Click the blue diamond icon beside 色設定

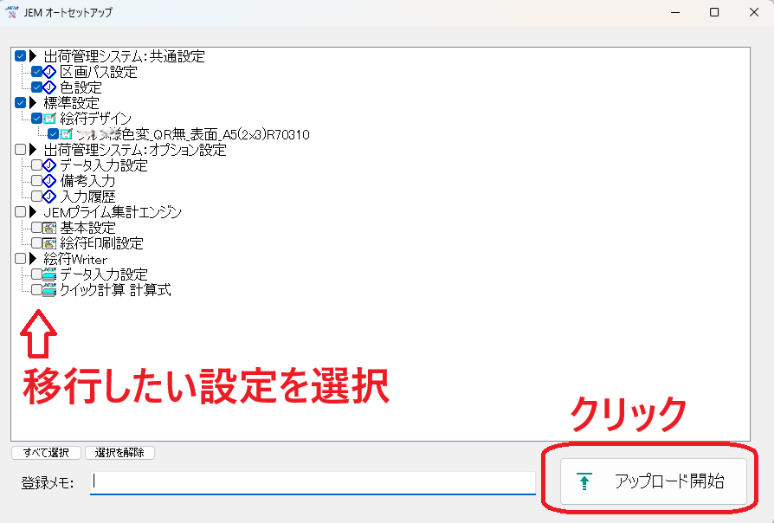[50, 87]
